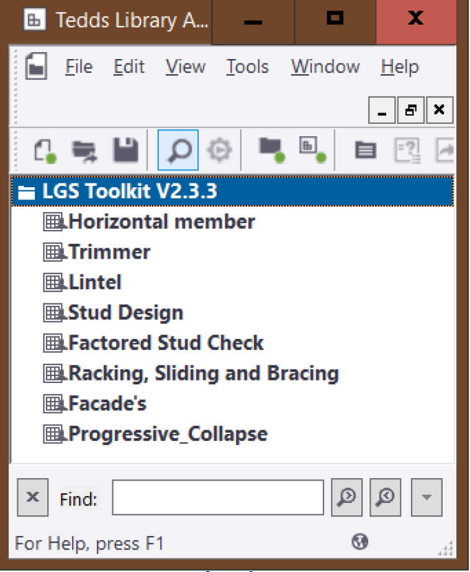Image resolution: width=470 pixels, height=572 pixels.
Task: Click the new group folder icon
Action: (271, 149)
